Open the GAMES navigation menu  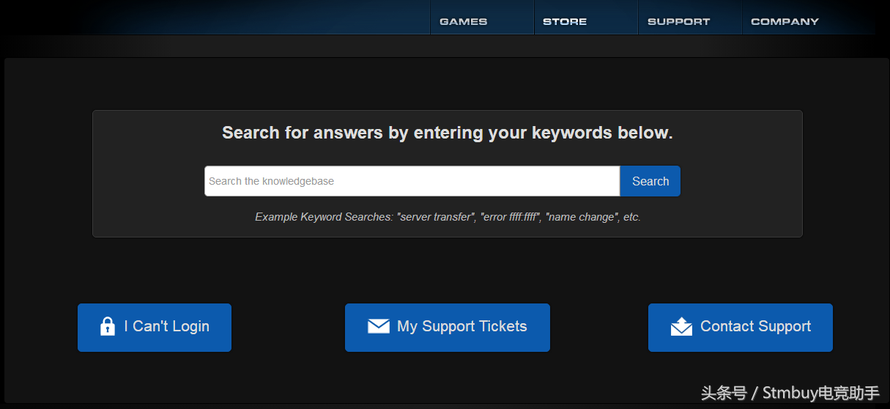pos(463,21)
